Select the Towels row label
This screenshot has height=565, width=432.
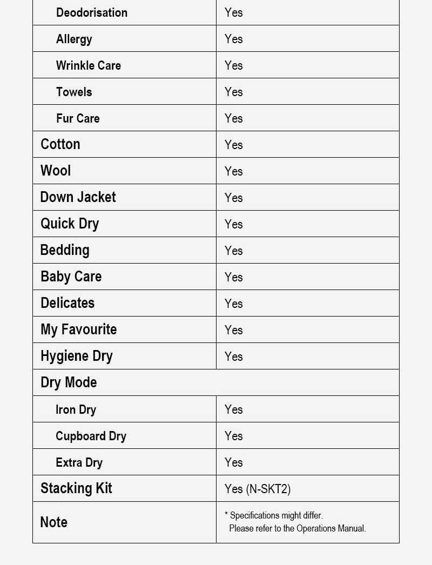74,92
